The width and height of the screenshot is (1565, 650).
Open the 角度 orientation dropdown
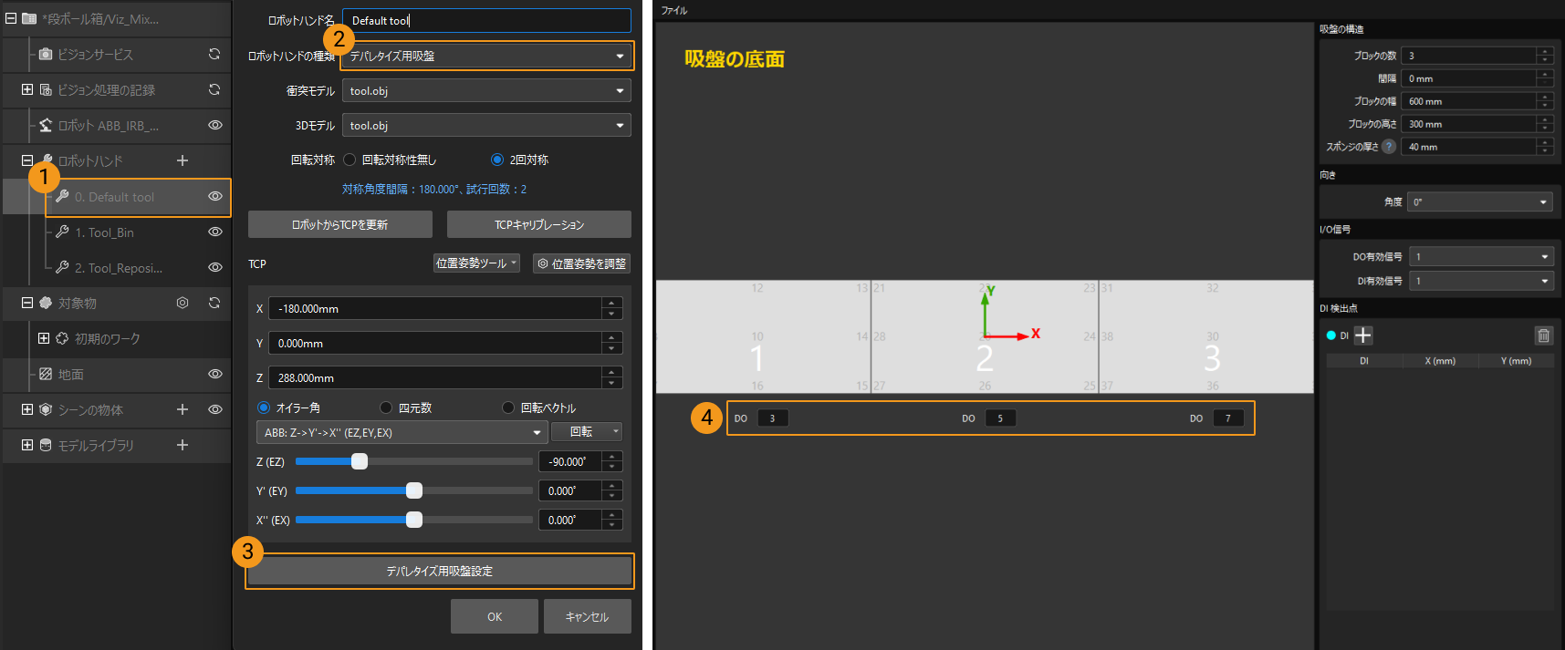1479,201
